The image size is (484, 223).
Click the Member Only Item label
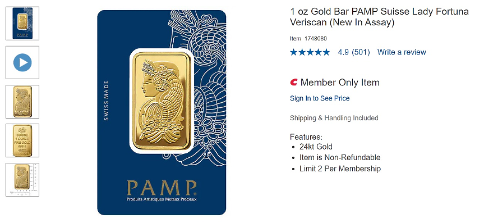click(x=340, y=83)
